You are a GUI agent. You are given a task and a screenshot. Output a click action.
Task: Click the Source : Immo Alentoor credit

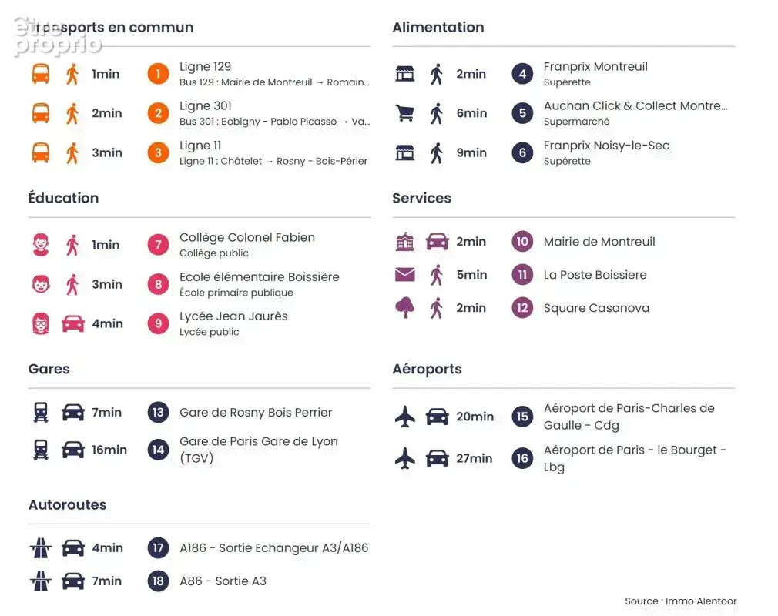coord(681,601)
